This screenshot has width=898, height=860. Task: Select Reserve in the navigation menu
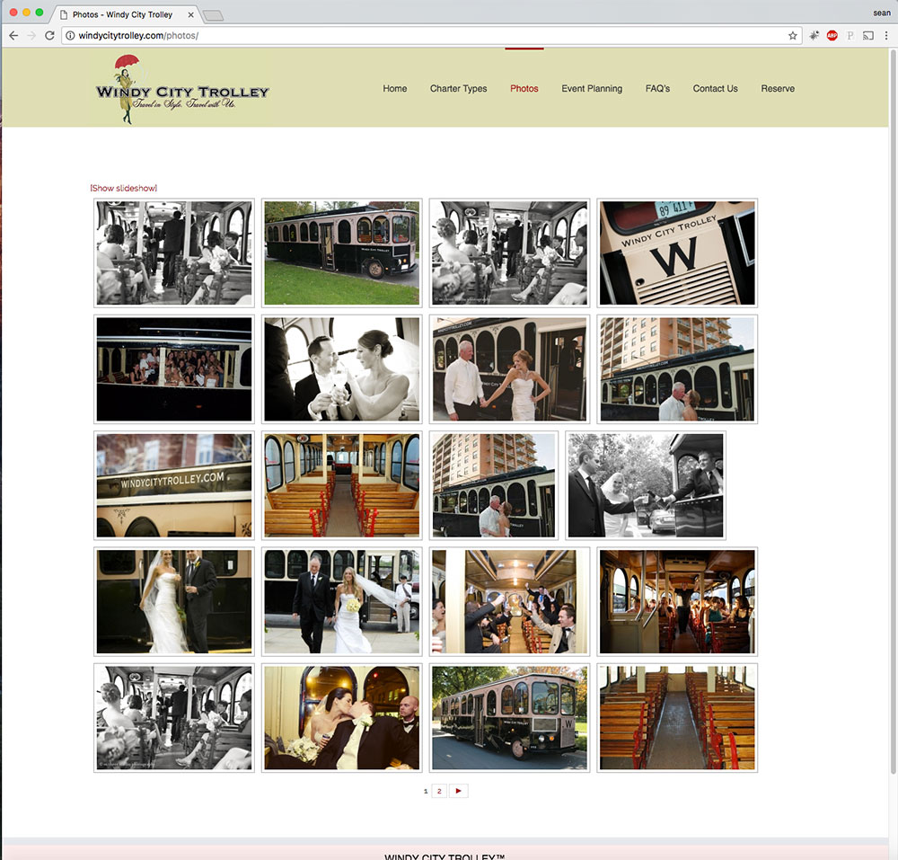778,89
